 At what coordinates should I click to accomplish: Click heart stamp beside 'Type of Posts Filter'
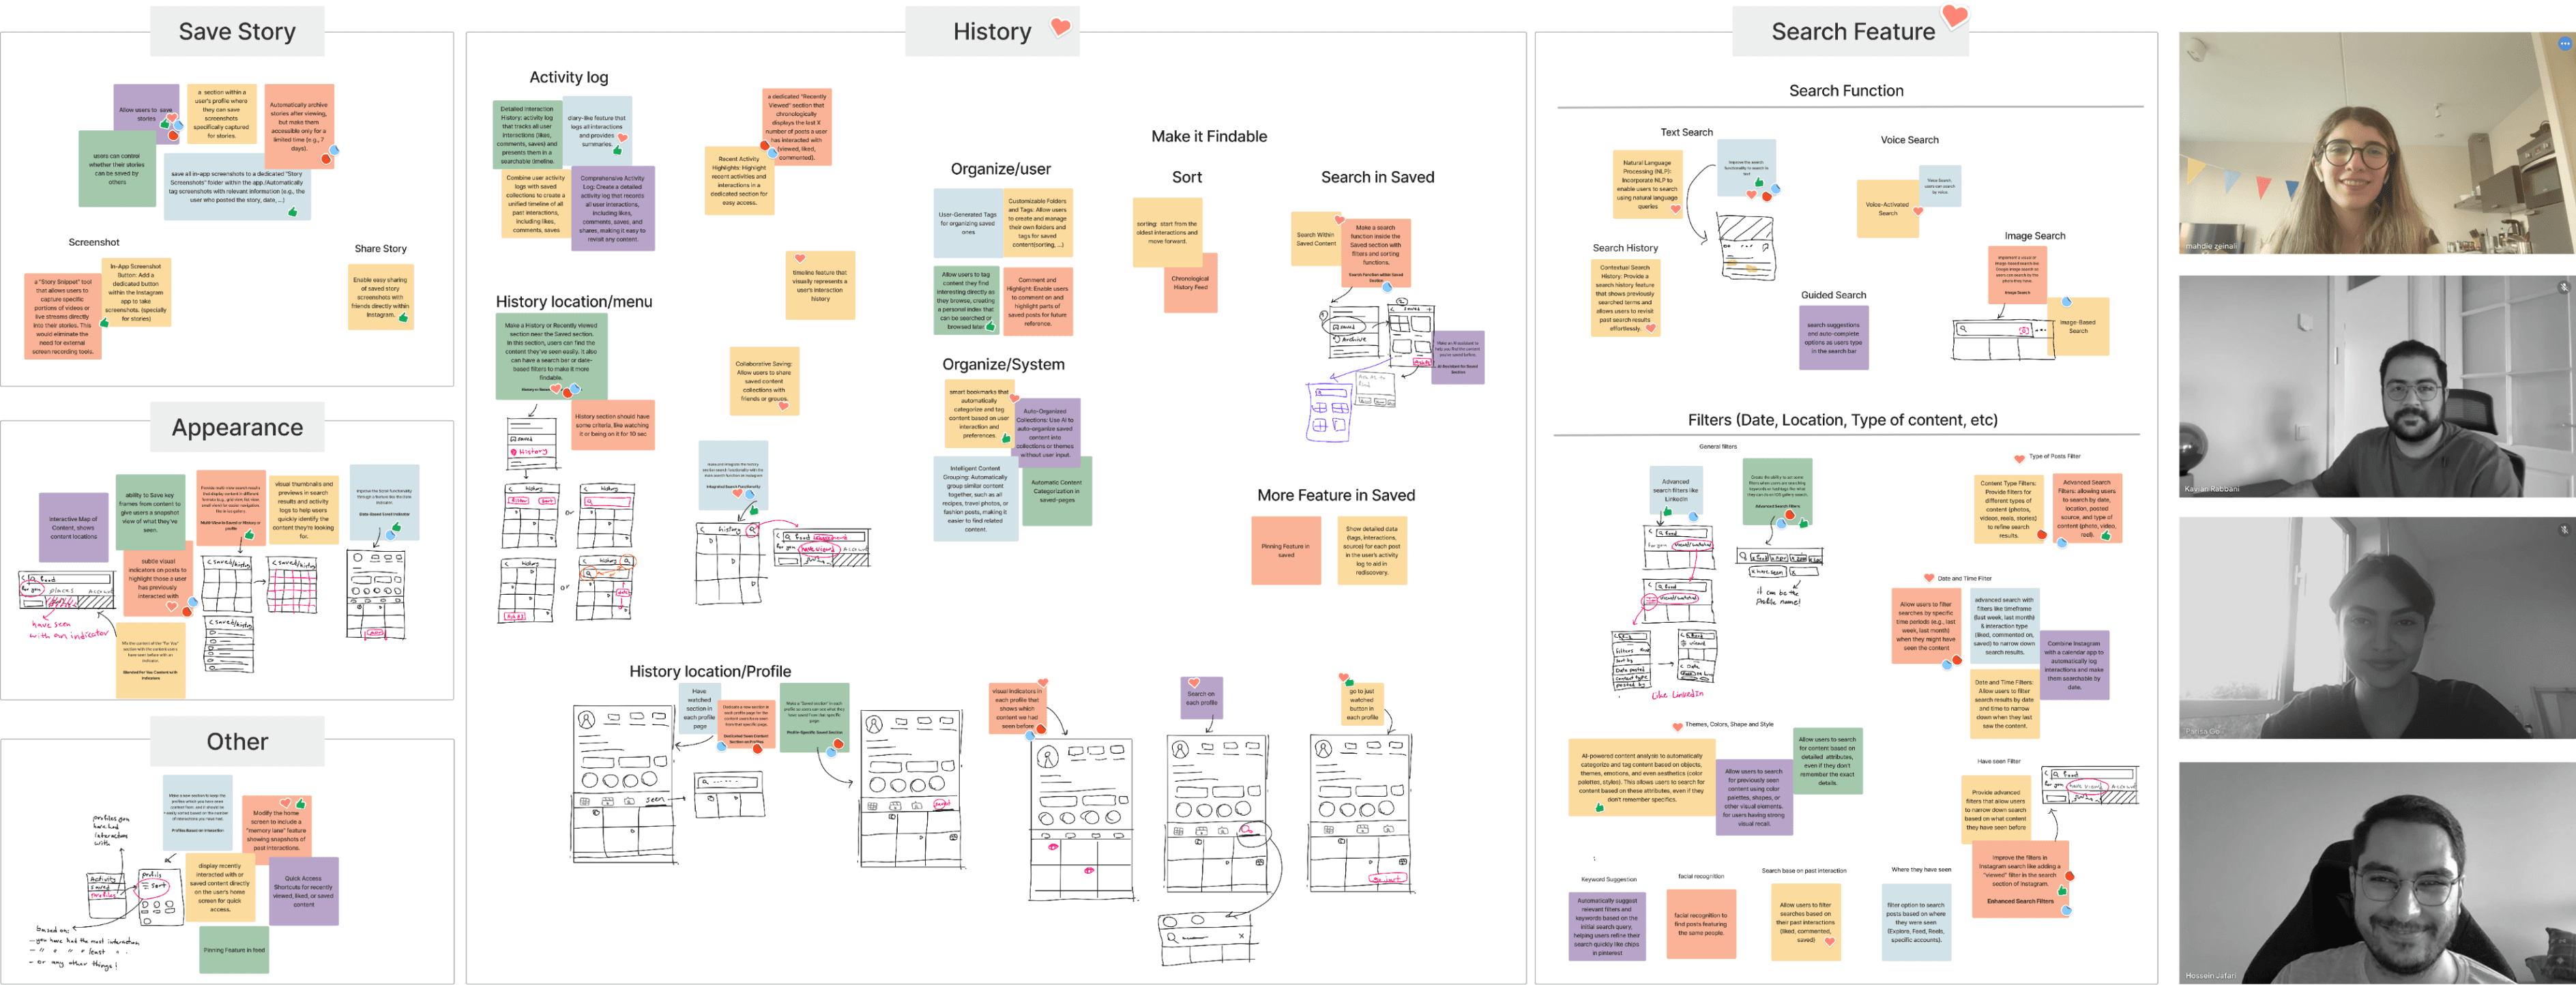[x=2019, y=459]
